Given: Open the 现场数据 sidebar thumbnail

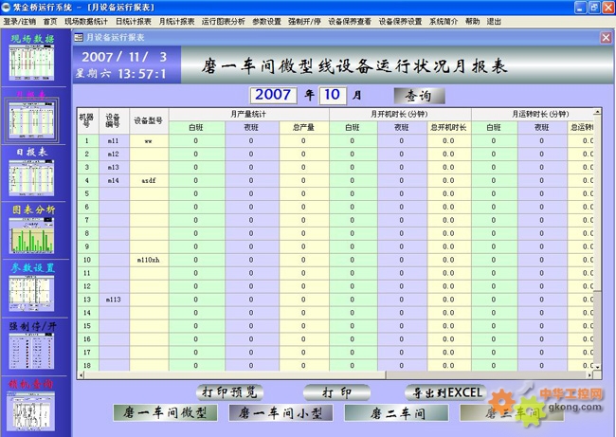Looking at the screenshot, I should pos(33,61).
